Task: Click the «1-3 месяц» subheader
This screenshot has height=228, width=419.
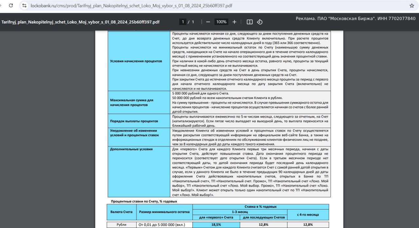Action: (x=240, y=212)
